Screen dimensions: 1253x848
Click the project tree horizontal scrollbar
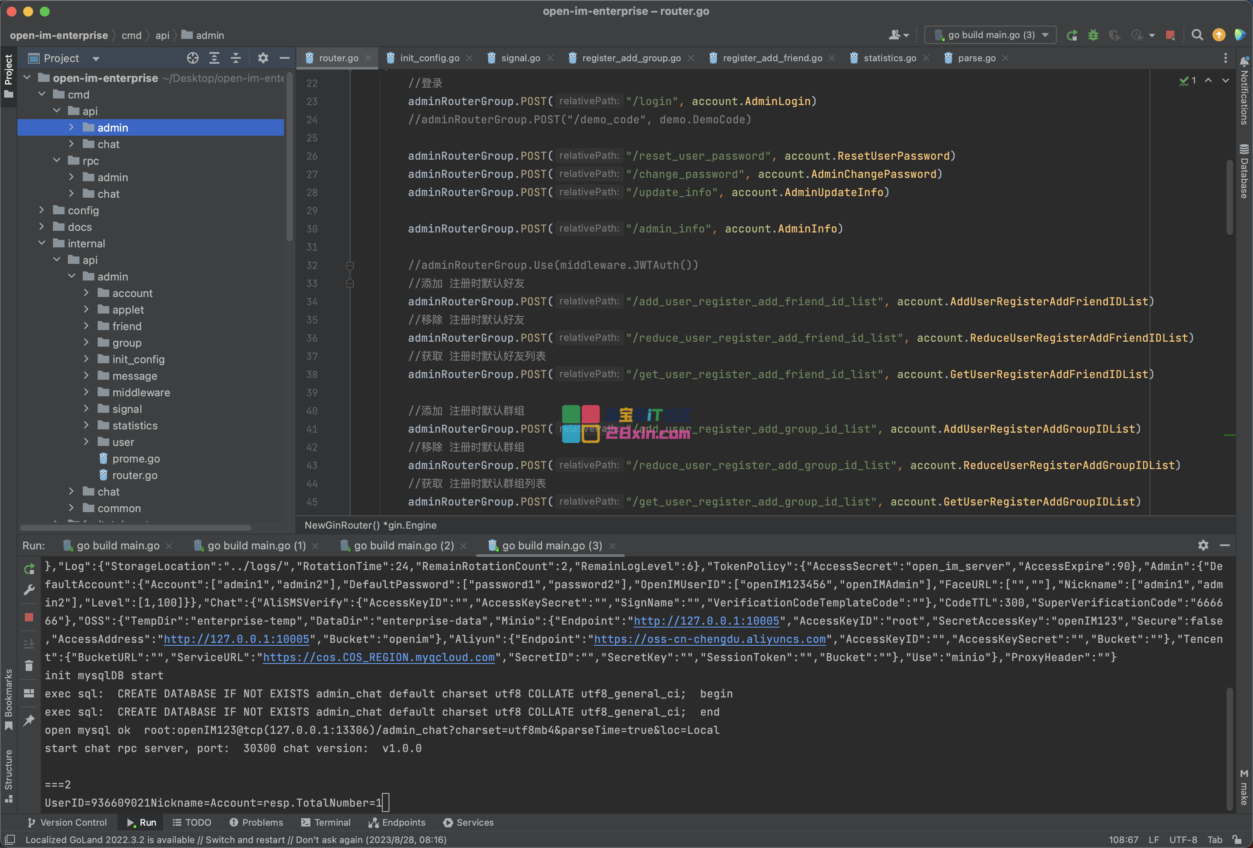tap(135, 527)
